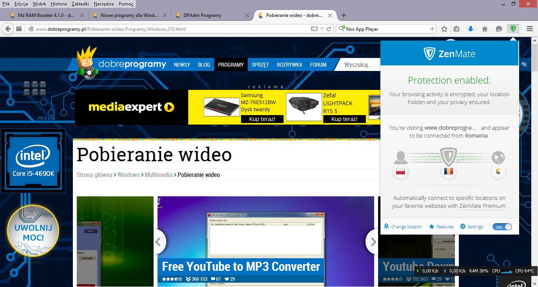The image size is (538, 287).
Task: Go to Firefox home page icon
Action: click(x=485, y=29)
